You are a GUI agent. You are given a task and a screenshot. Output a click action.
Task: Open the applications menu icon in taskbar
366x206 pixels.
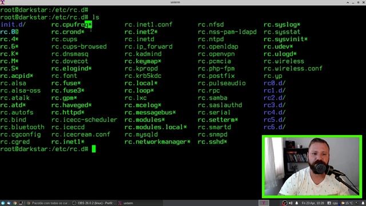[x=3, y=203]
